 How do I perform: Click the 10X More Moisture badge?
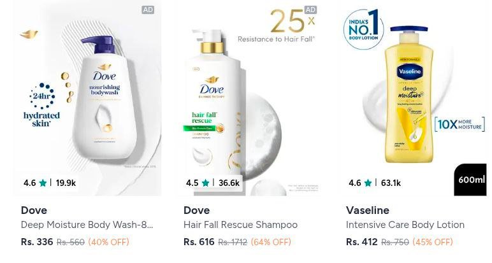[459, 124]
